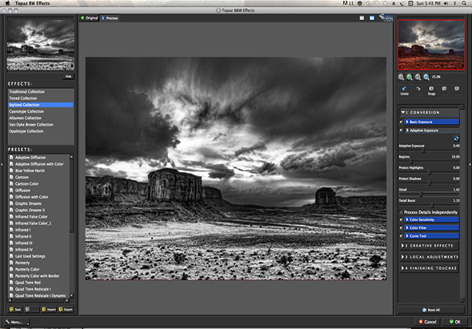Expand the 4 Finishing Touches section

(430, 268)
